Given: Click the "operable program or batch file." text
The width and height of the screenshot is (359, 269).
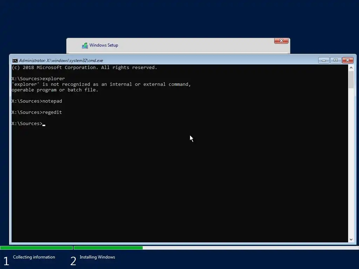Looking at the screenshot, I should click(55, 90).
